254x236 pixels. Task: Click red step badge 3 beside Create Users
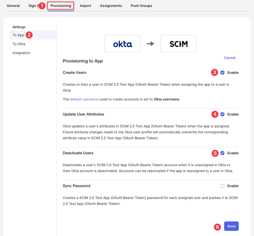[215, 72]
